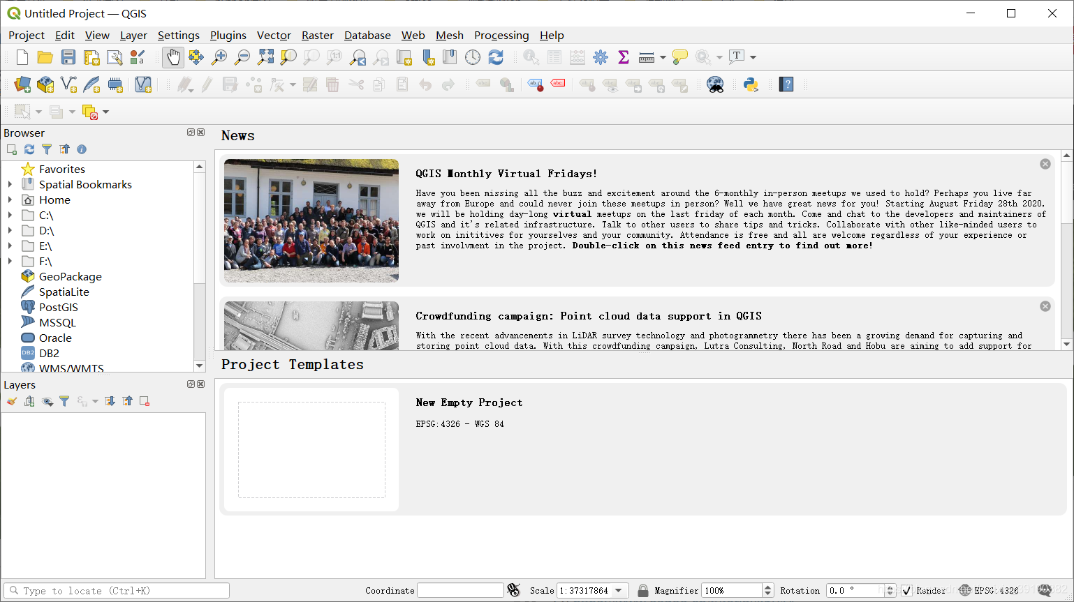Expand the D:\ drive node
This screenshot has height=602, width=1074.
(10, 230)
